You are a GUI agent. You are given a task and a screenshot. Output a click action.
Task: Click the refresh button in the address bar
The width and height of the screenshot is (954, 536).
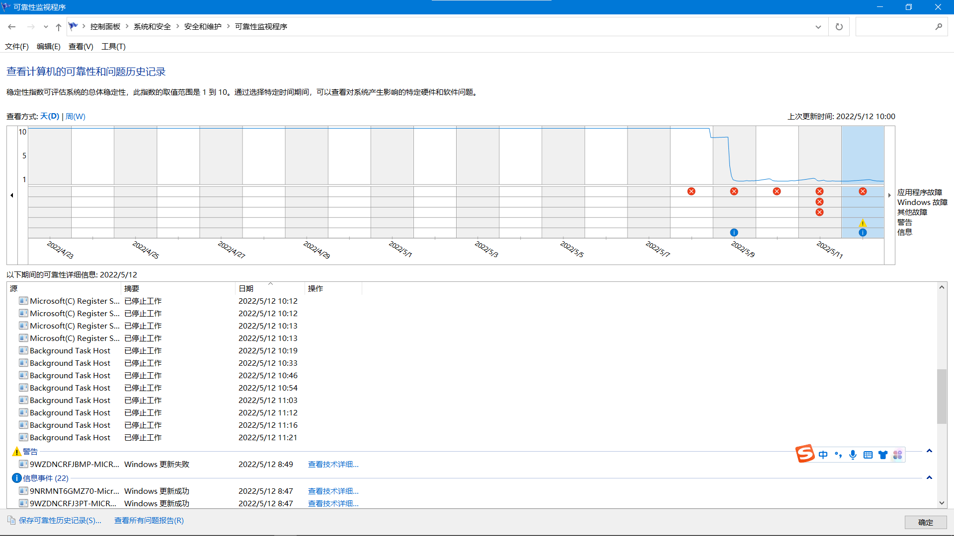839,27
